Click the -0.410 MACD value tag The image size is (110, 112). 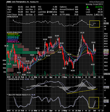click(x=106, y=87)
